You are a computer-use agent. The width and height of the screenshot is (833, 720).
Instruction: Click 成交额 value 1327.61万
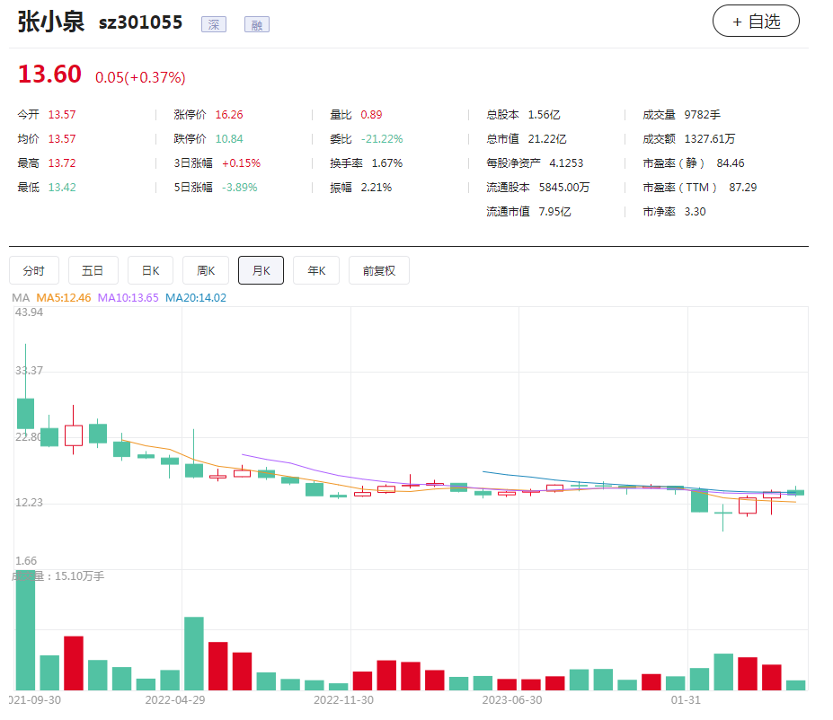click(x=710, y=139)
